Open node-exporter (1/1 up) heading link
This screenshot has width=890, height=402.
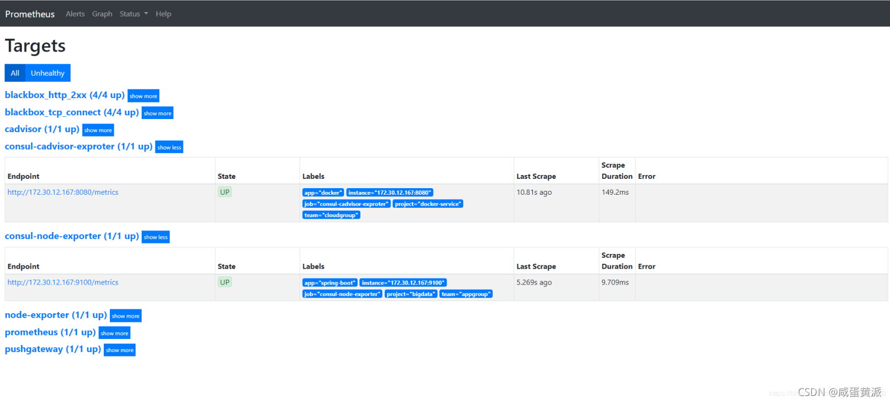point(56,315)
